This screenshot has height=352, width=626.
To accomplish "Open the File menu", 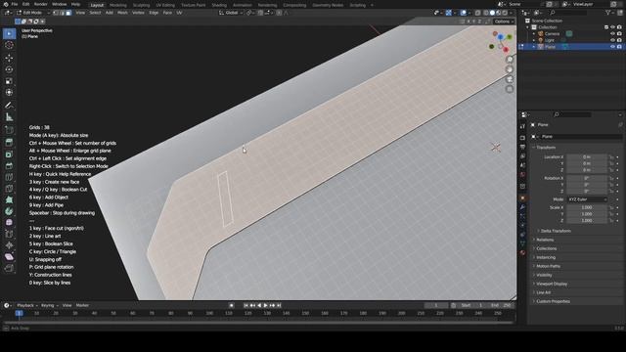I will 15,4.
